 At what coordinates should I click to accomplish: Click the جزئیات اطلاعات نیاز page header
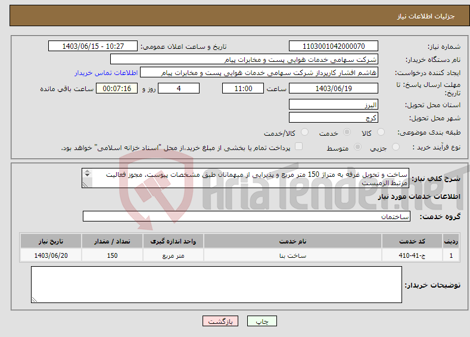[x=426, y=16]
